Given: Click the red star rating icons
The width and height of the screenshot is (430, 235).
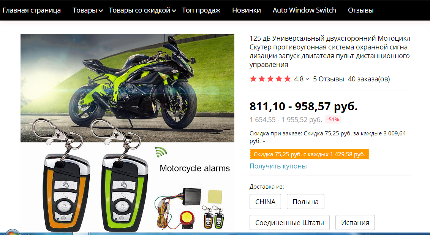Looking at the screenshot, I should (270, 79).
